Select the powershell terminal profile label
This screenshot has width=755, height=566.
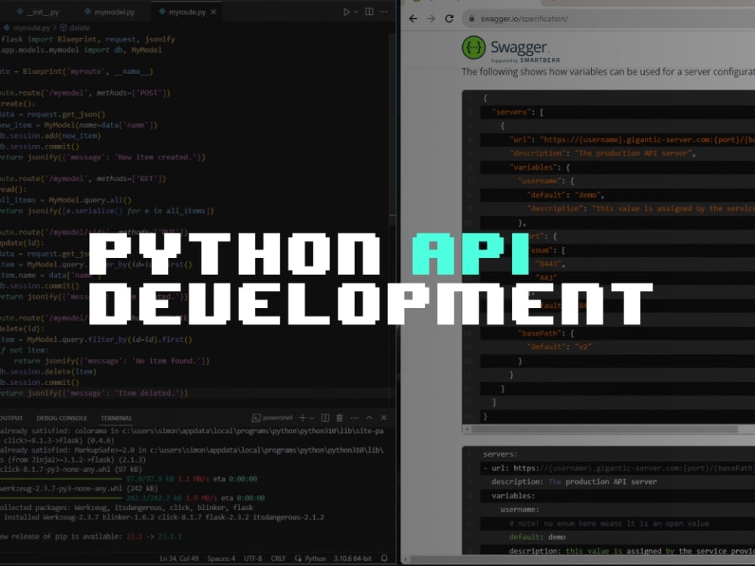tap(273, 418)
